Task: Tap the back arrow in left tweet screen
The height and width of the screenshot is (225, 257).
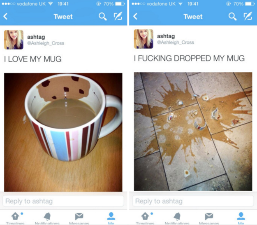Action: coord(5,16)
